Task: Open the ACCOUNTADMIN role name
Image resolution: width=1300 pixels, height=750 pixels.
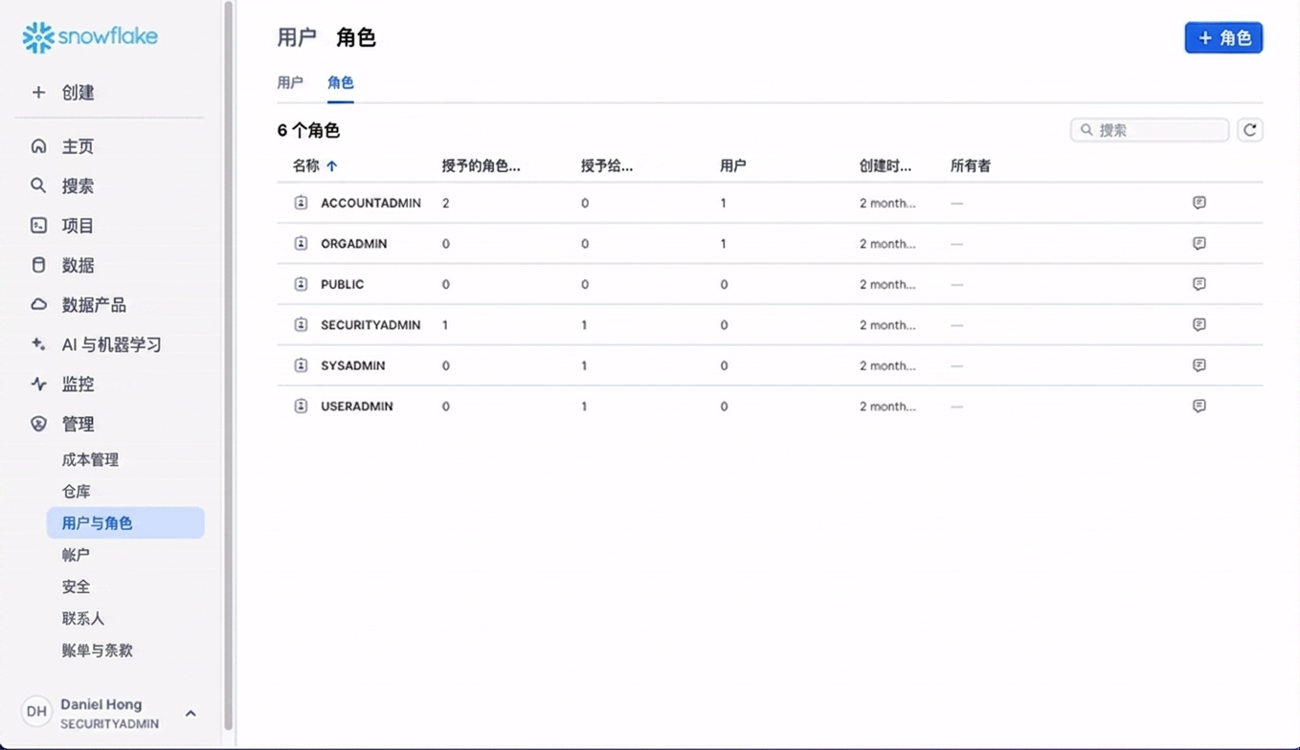Action: pyautogui.click(x=370, y=203)
